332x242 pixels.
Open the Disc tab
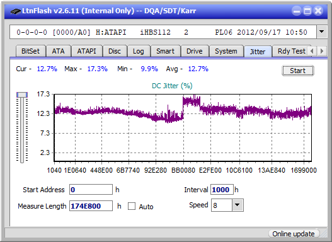115,51
